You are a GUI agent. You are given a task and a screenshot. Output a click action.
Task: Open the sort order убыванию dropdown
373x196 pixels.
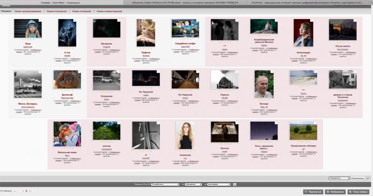click(x=193, y=184)
